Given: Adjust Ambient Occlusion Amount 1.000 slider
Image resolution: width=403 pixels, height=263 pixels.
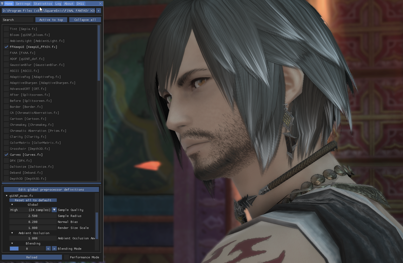Looking at the screenshot, I should [33, 238].
